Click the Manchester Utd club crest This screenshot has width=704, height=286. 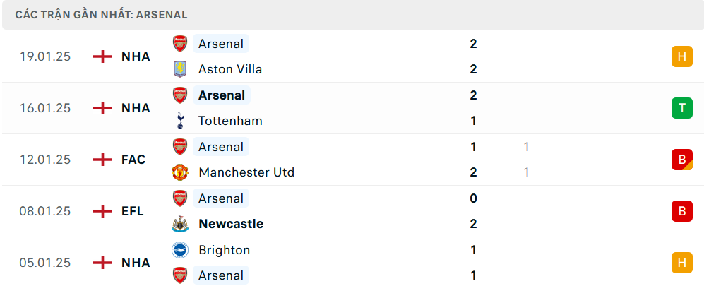pyautogui.click(x=180, y=172)
